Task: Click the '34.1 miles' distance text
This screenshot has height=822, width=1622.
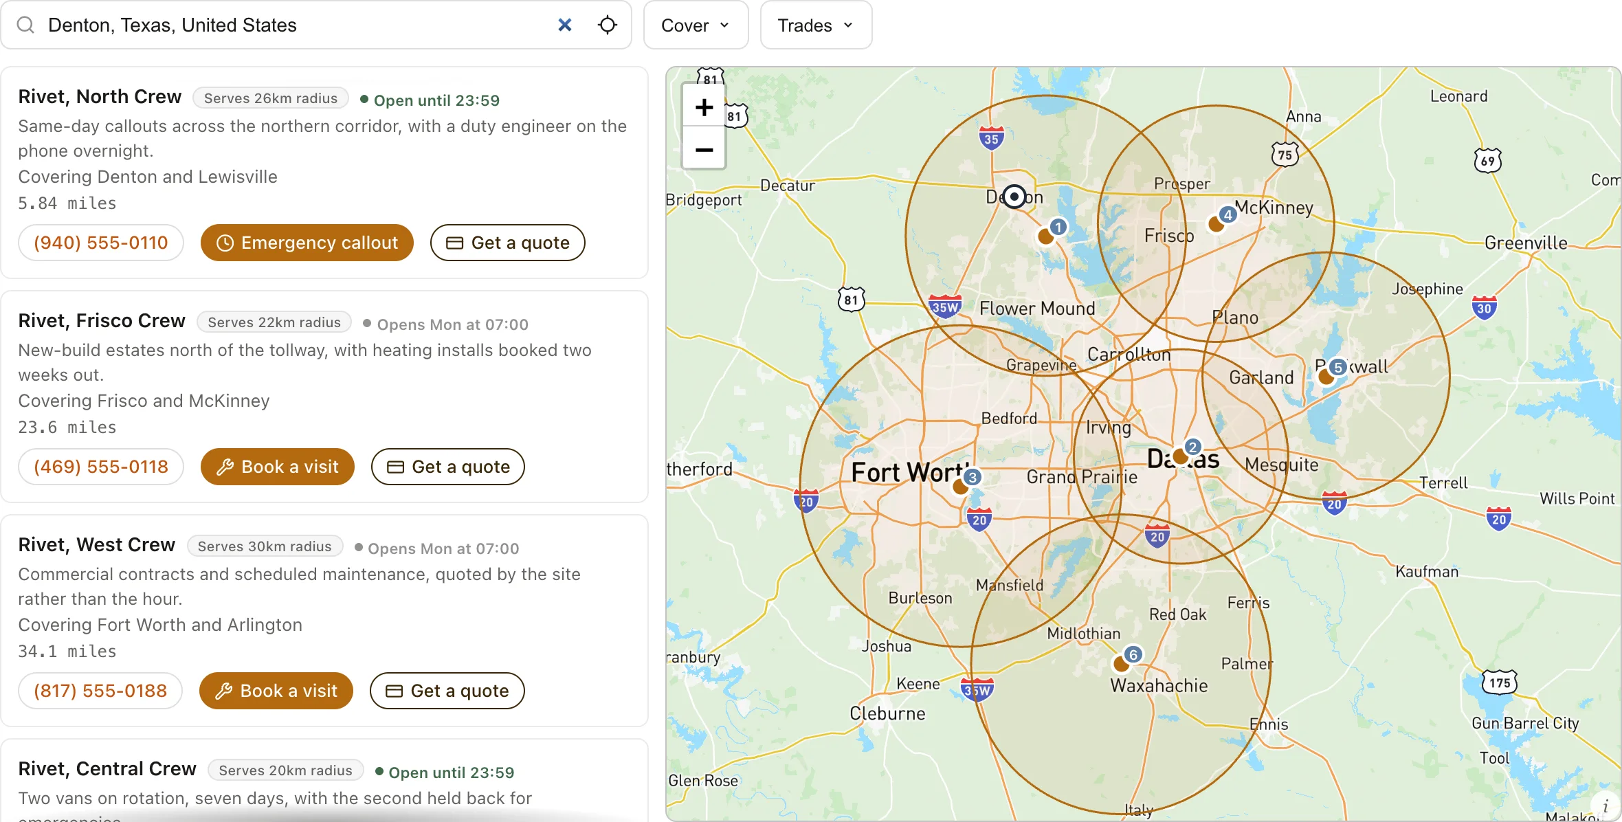Action: 67,652
